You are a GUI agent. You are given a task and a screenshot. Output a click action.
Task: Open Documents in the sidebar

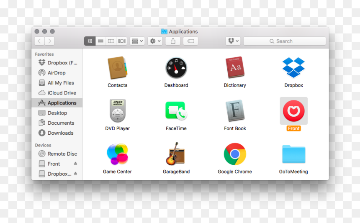(x=57, y=123)
